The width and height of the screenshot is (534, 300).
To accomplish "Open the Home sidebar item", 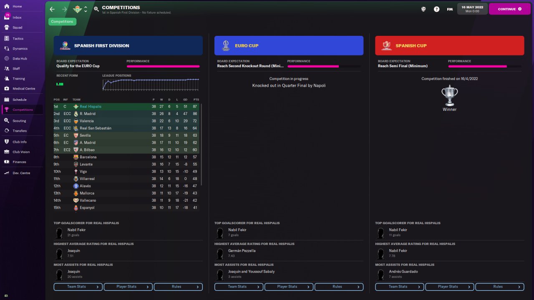I will pyautogui.click(x=23, y=7).
